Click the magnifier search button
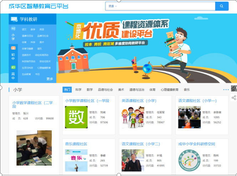 click(222, 6)
